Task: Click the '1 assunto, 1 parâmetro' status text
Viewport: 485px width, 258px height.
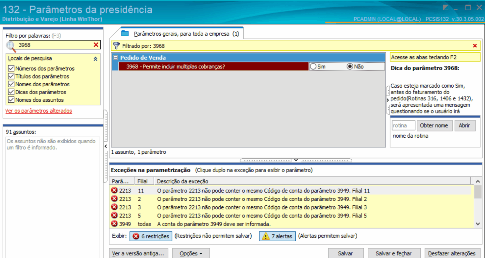Action: (x=139, y=152)
